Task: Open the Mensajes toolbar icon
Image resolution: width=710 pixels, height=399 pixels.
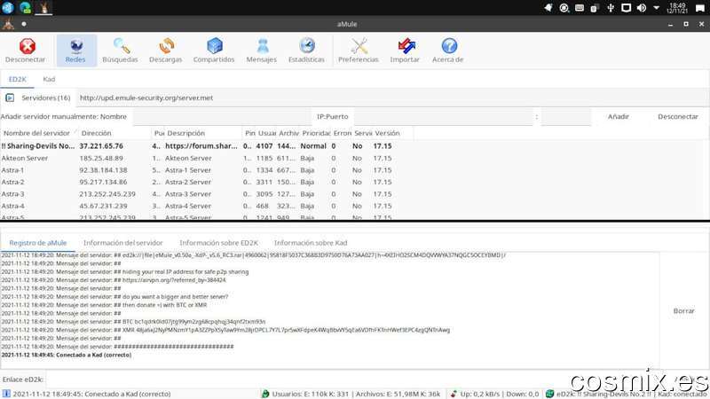Action: point(262,51)
